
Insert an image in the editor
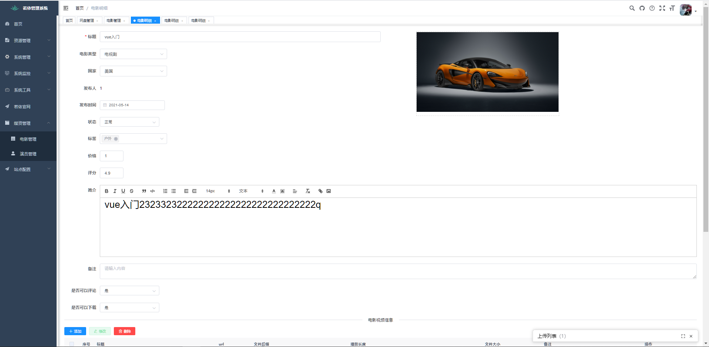(329, 191)
